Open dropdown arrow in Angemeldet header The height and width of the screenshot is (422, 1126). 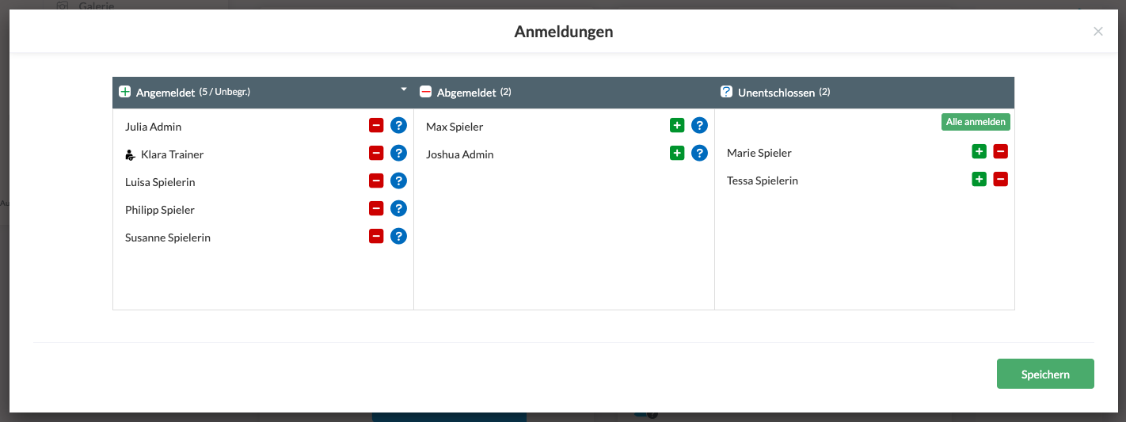(404, 89)
